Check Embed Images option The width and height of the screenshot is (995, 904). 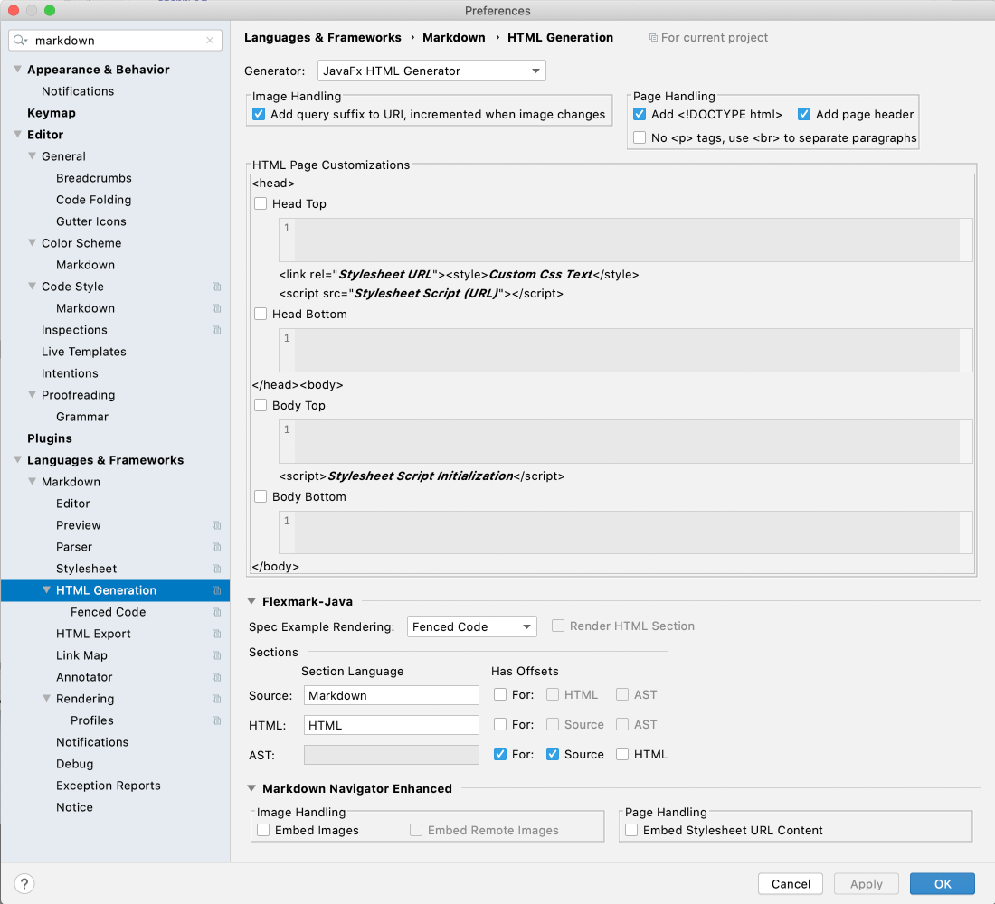(263, 830)
